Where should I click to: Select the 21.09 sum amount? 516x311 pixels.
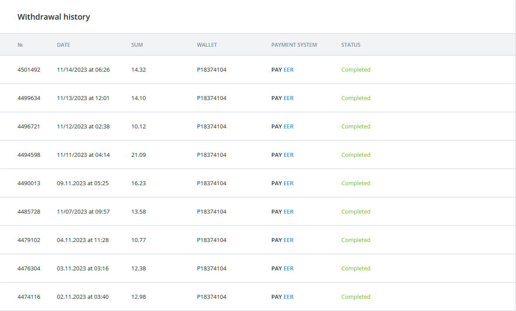click(x=138, y=155)
